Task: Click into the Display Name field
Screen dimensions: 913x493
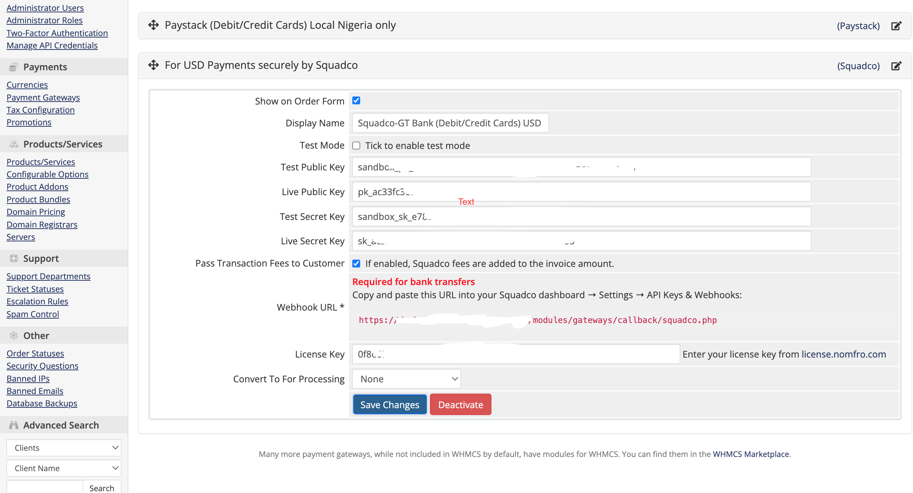Action: 450,123
